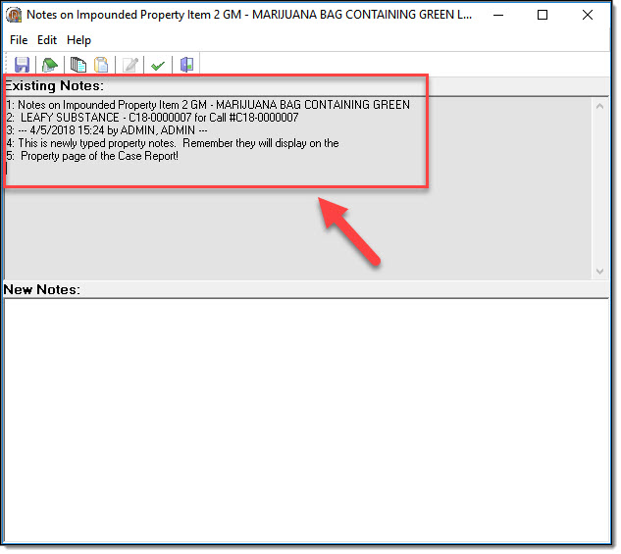The height and width of the screenshot is (554, 621).
Task: Click the green checkmark toolbar icon
Action: point(157,66)
